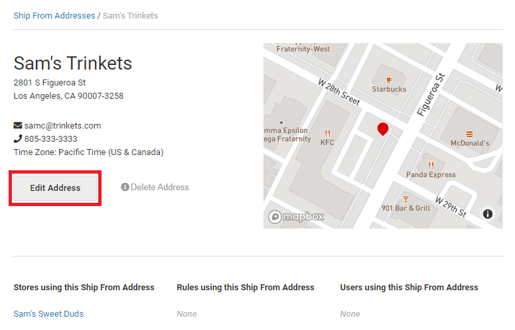
Task: Select the KFC restaurant icon
Action: [327, 133]
